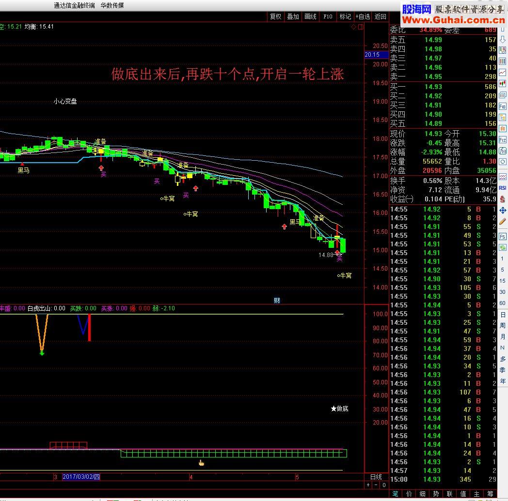Click the green refresh sidebar icon
Screen dimensions: 508x501
point(503,247)
